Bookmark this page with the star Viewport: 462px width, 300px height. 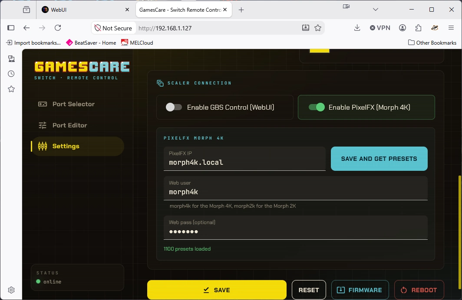(318, 28)
